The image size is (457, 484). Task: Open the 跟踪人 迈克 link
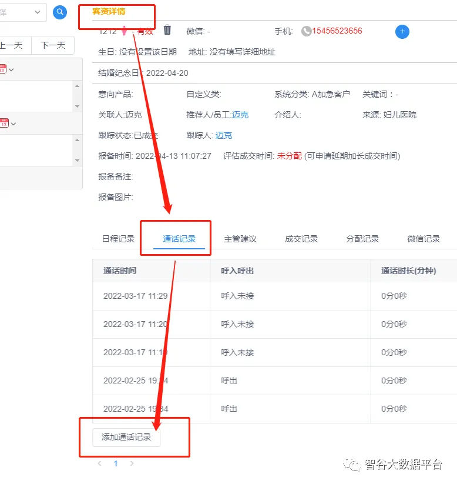(x=224, y=135)
